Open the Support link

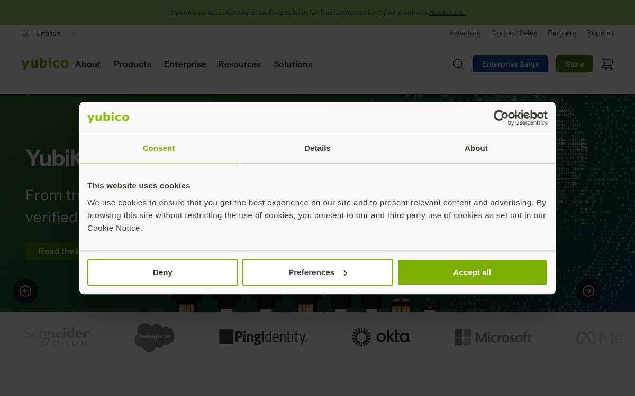(x=600, y=33)
